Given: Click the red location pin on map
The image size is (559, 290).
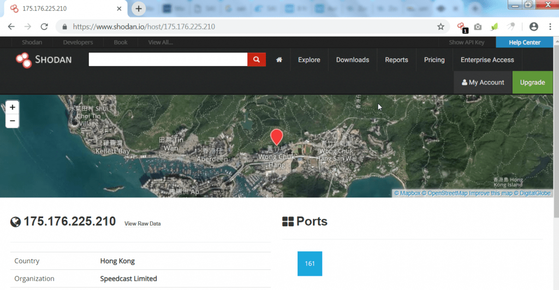Looking at the screenshot, I should tap(277, 137).
